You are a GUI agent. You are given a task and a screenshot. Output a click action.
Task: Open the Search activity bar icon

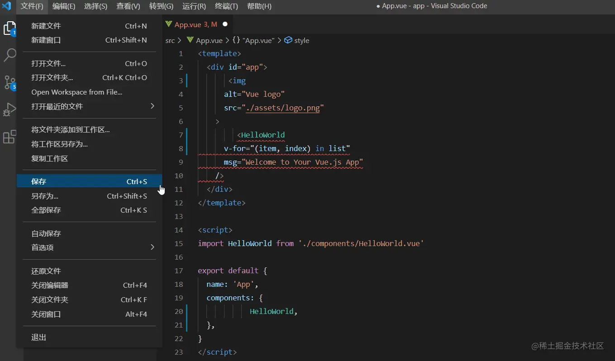10,55
